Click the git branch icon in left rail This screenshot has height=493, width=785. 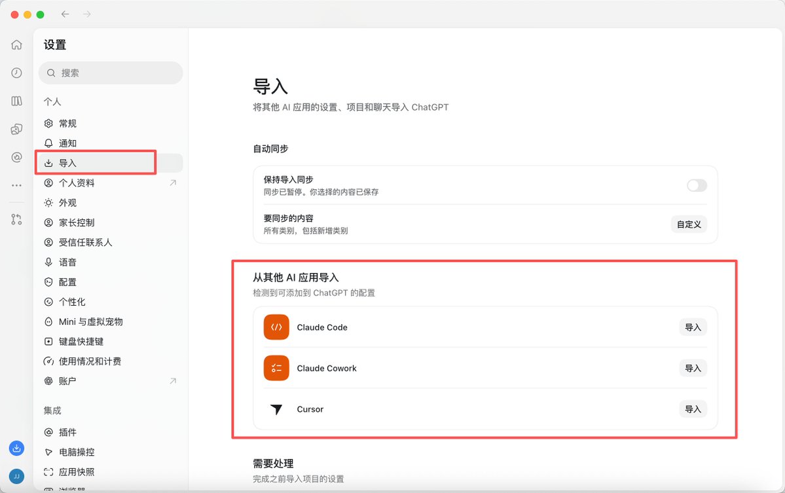[16, 219]
